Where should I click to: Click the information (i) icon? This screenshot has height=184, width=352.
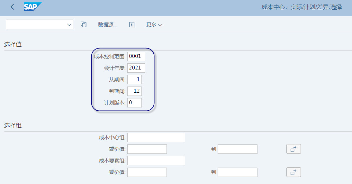(132, 24)
